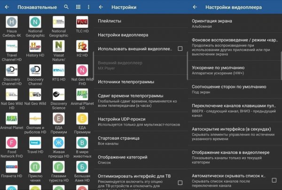The image size is (282, 190).
Task: Open Источники телепрограммы setting
Action: [x=141, y=82]
